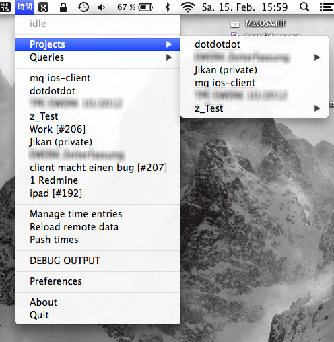Choose z_Test in the recent list
Viewport: 334px width, 342px height.
(98, 116)
